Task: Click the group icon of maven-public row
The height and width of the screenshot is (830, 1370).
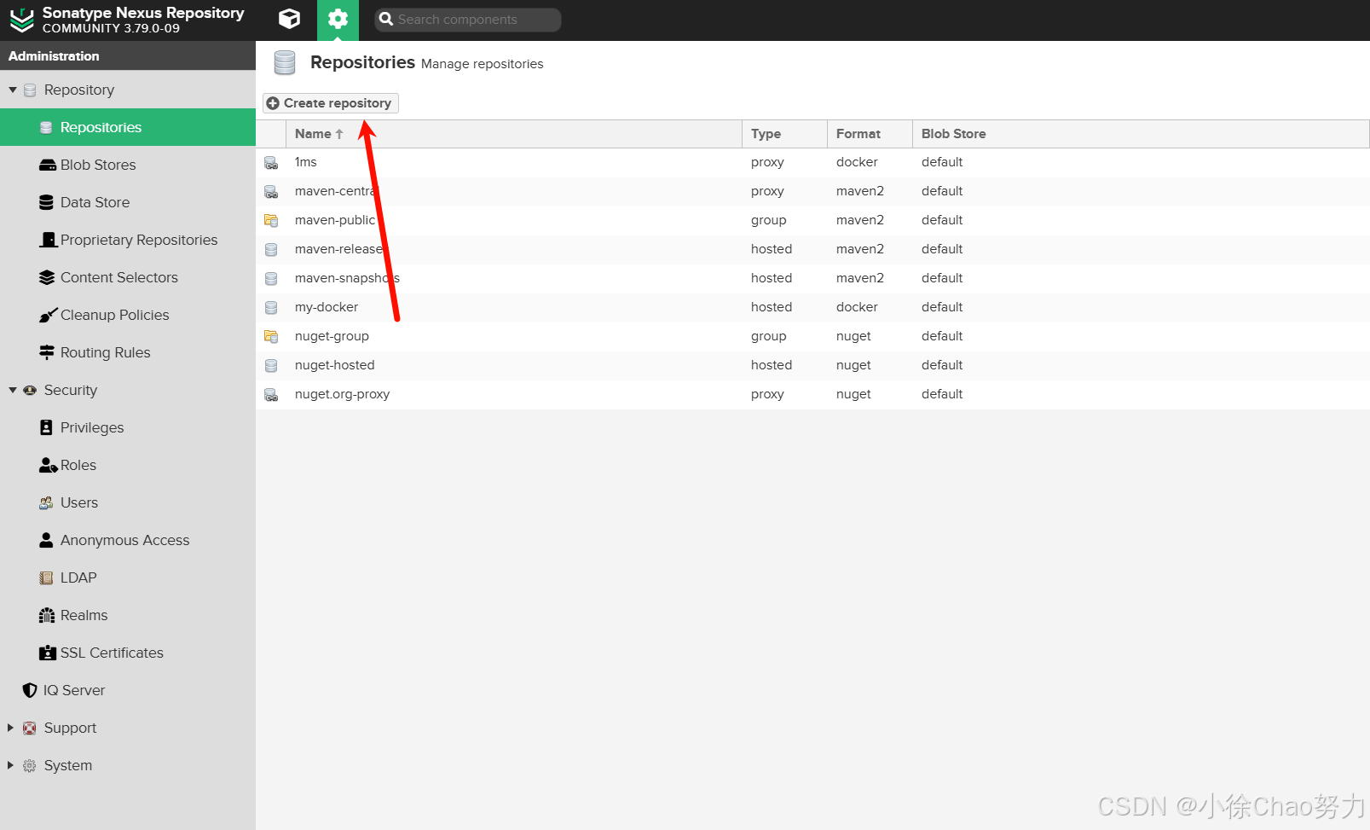Action: 271,220
